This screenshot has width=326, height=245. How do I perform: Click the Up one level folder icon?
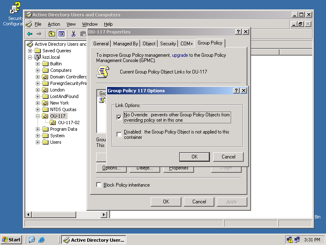click(x=52, y=34)
